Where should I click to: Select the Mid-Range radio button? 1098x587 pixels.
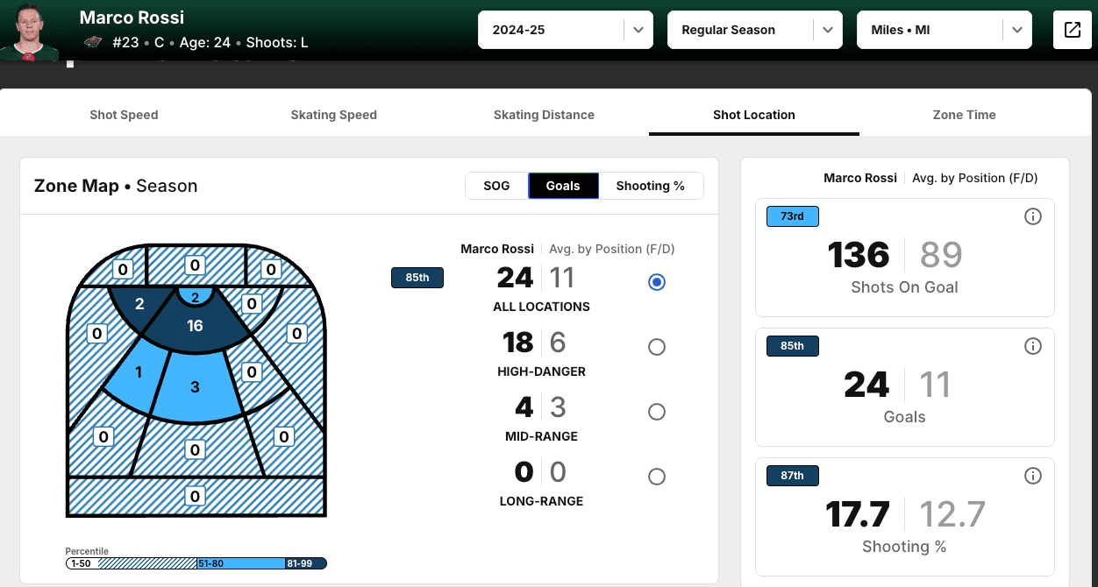pos(657,412)
